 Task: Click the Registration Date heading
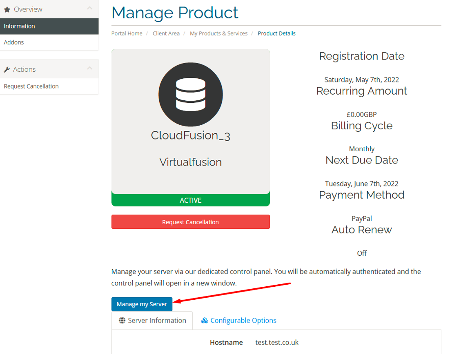click(362, 56)
